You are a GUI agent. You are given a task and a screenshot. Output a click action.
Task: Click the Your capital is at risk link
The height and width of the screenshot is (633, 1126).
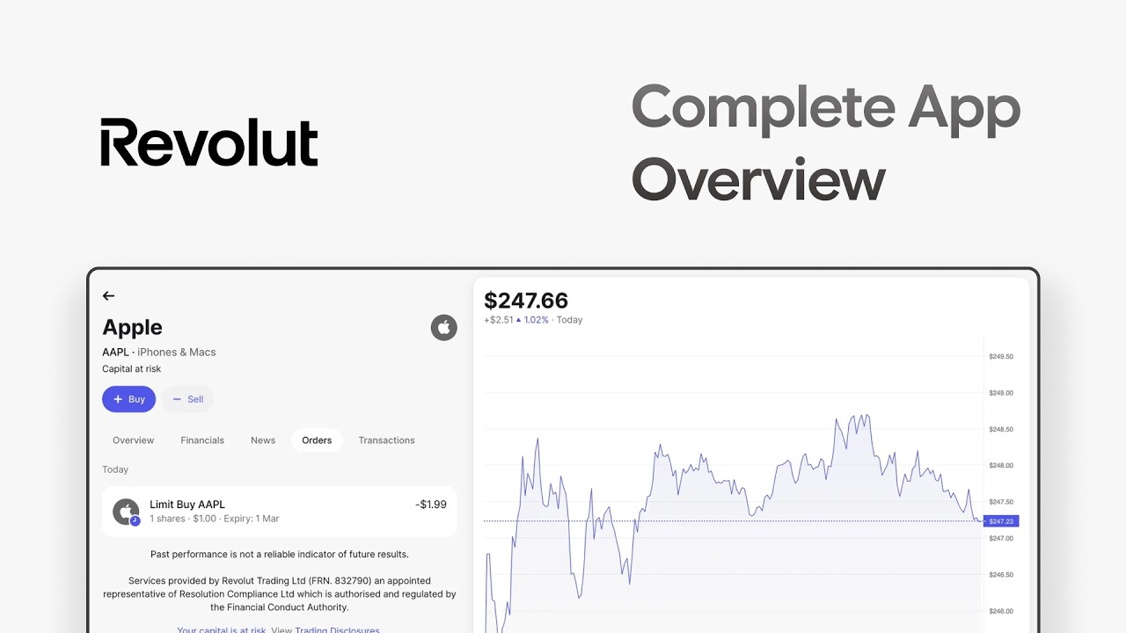(222, 629)
